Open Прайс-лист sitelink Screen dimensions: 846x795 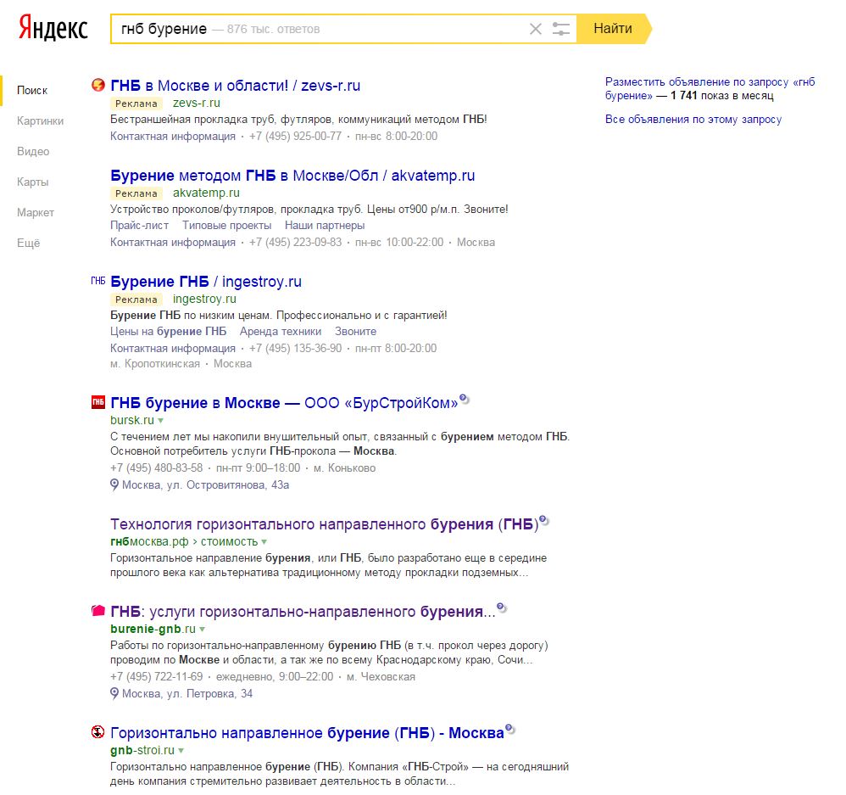(x=139, y=225)
